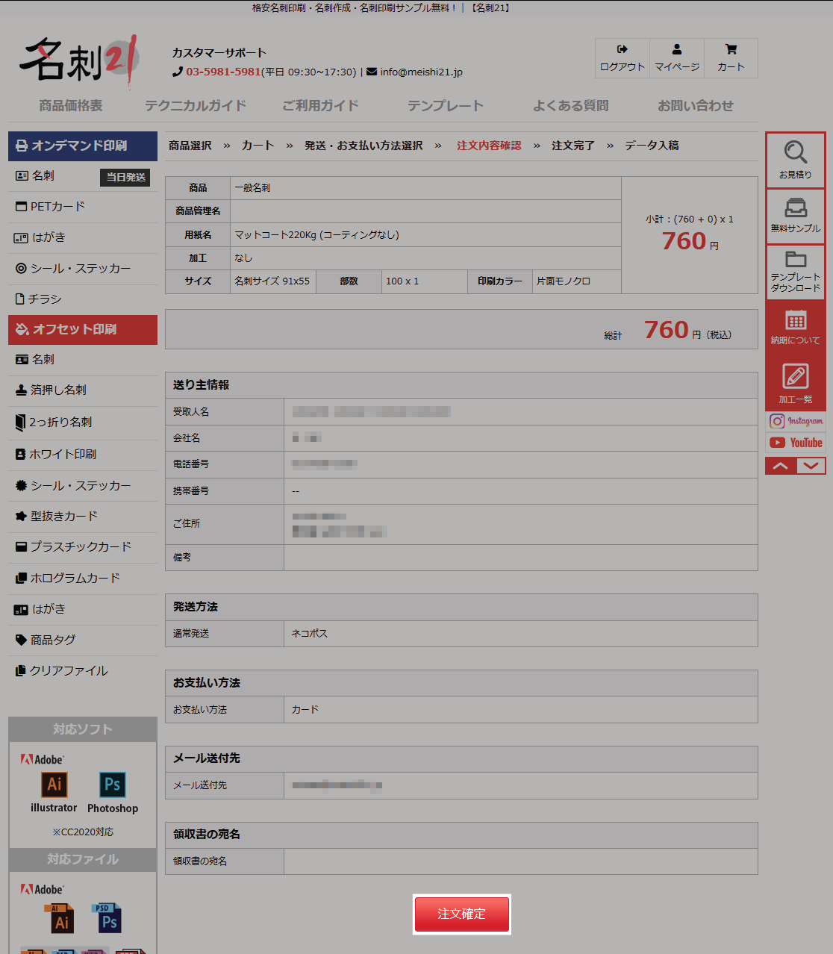Click 注文内容確認 breadcrumb step
Viewport: 833px width, 954px height.
(x=489, y=146)
